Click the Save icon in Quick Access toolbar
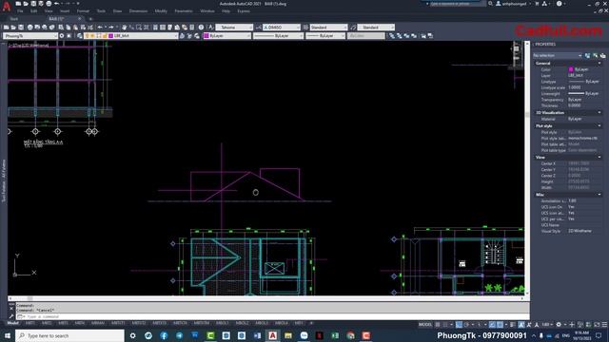 point(33,4)
